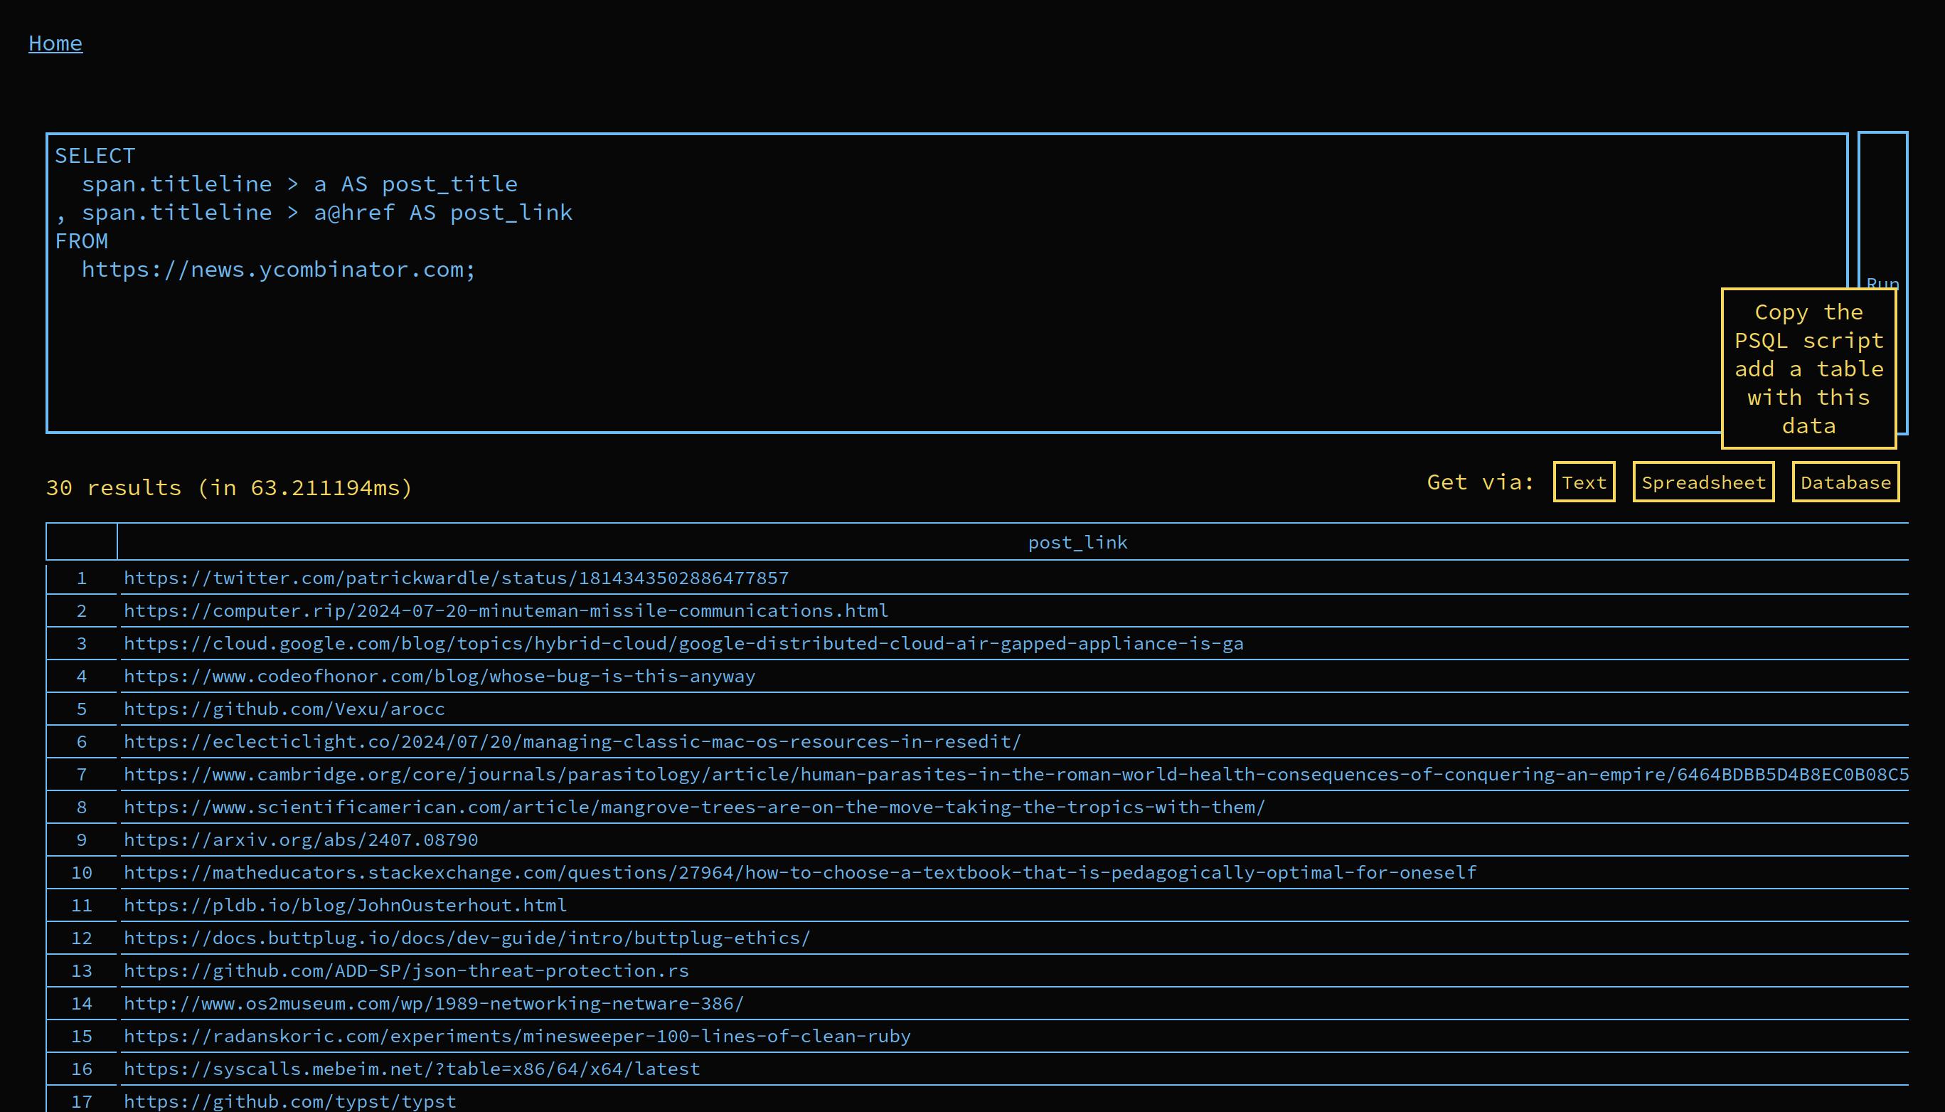This screenshot has width=1945, height=1112.
Task: Open the cloud.google.com air-gapped appliance link
Action: click(683, 644)
